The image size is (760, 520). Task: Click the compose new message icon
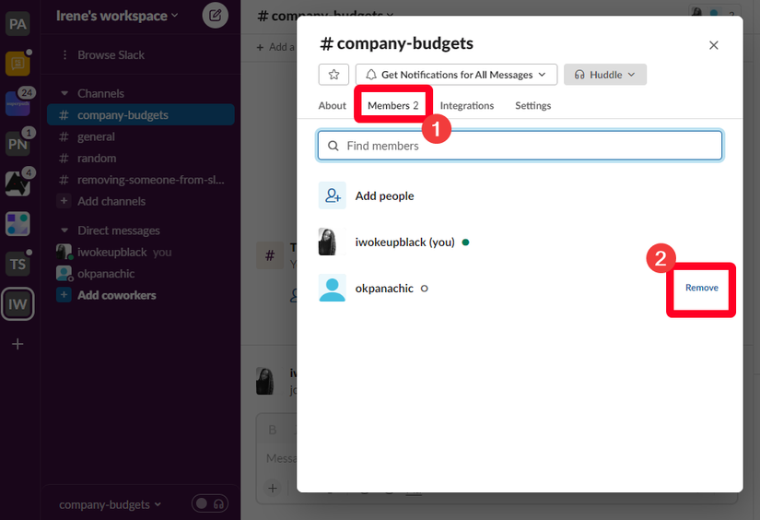pyautogui.click(x=215, y=15)
